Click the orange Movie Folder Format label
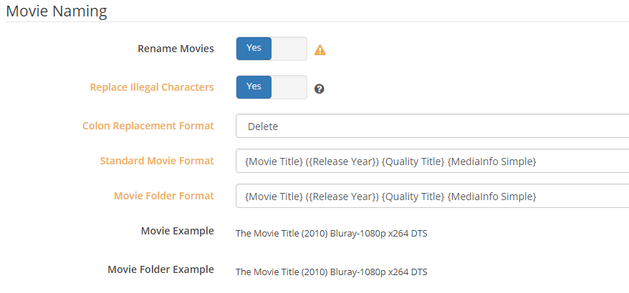Viewport: 629px width, 293px height. (163, 196)
